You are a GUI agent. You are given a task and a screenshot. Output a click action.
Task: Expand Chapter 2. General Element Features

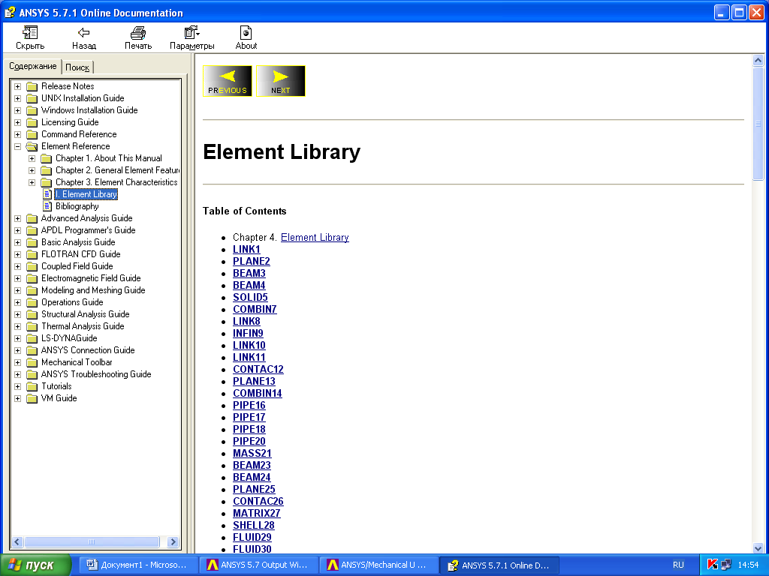tap(32, 170)
